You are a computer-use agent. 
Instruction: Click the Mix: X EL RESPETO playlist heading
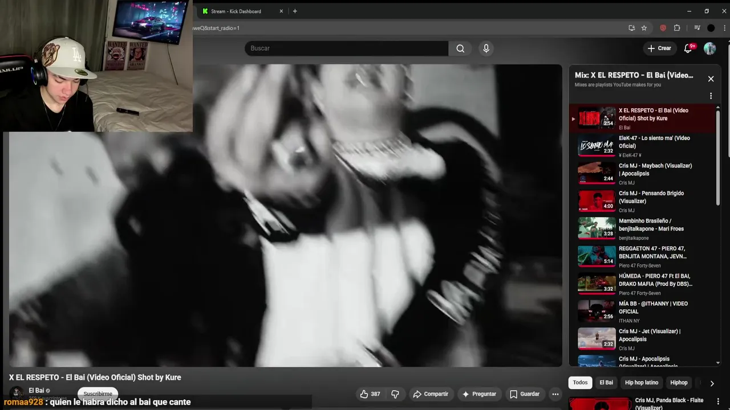pos(634,75)
